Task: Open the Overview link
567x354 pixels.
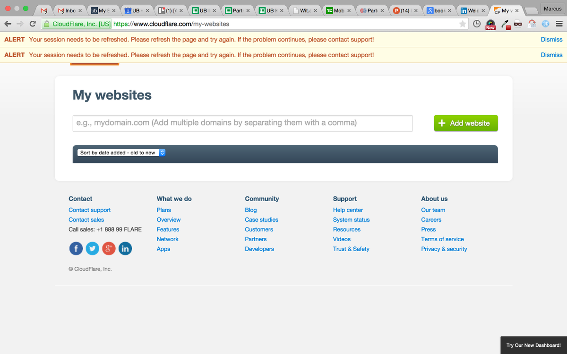Action: [x=169, y=220]
